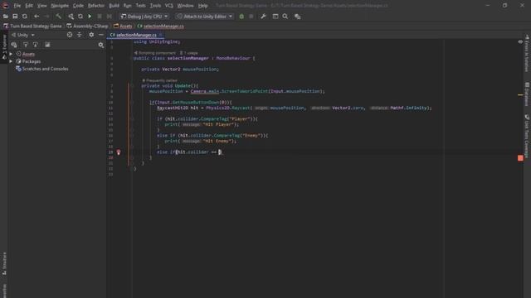The image size is (531, 298).
Task: Click the Assets breadcrumb in the navigation bar
Action: pyautogui.click(x=123, y=26)
